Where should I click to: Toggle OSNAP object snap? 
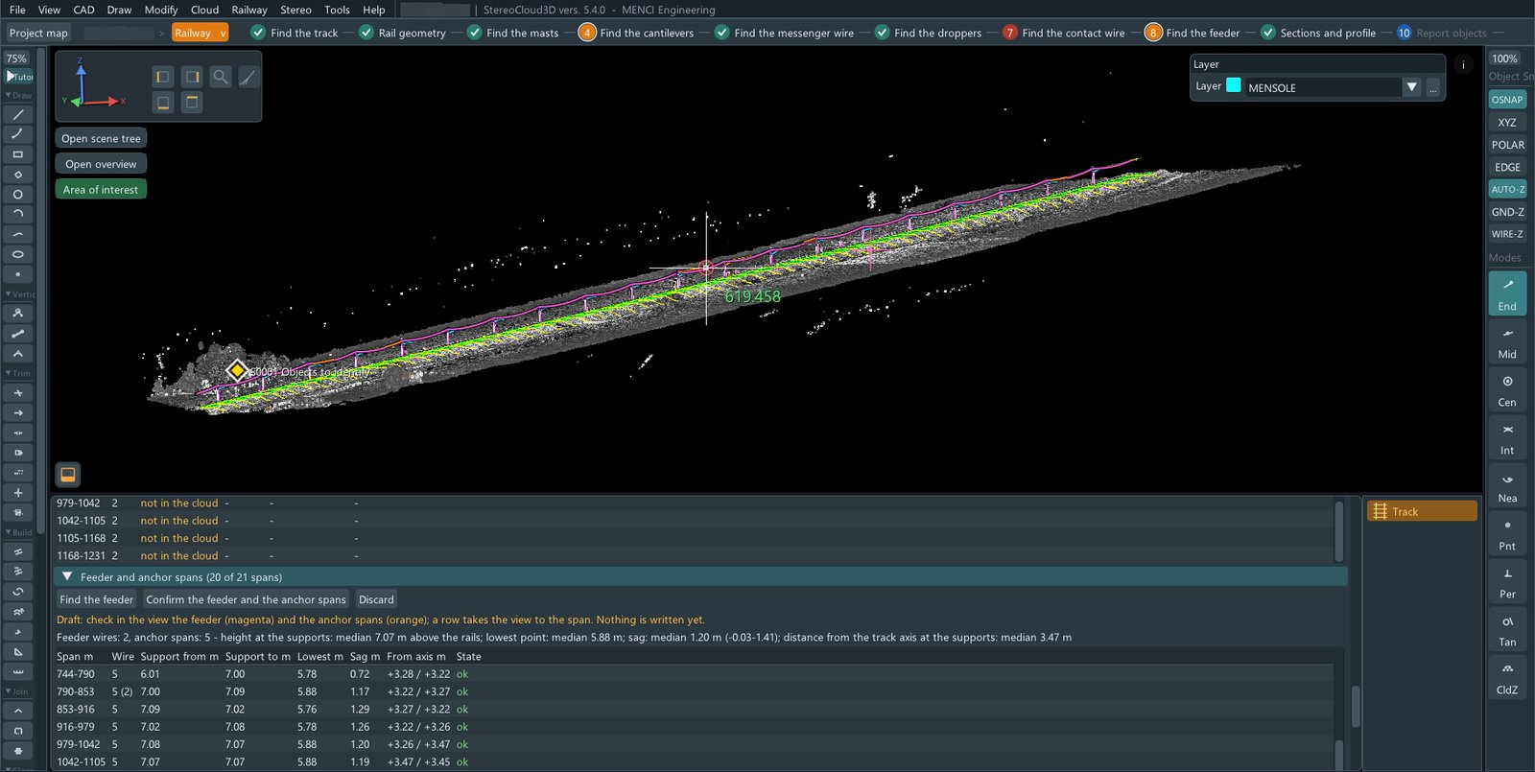1507,100
